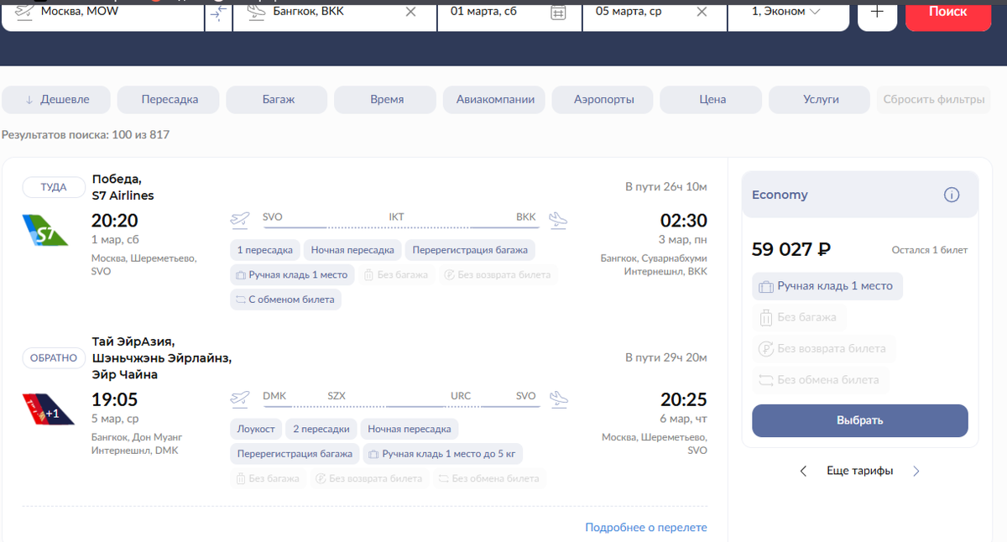The width and height of the screenshot is (1007, 542).
Task: Click fare panel Без обмена билета chip
Action: (820, 380)
